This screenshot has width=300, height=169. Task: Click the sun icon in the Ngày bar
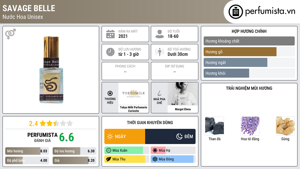tap(110, 136)
